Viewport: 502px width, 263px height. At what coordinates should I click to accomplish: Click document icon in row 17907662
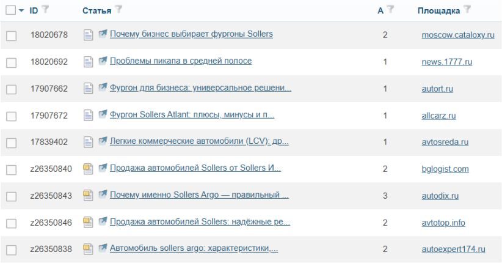point(88,89)
